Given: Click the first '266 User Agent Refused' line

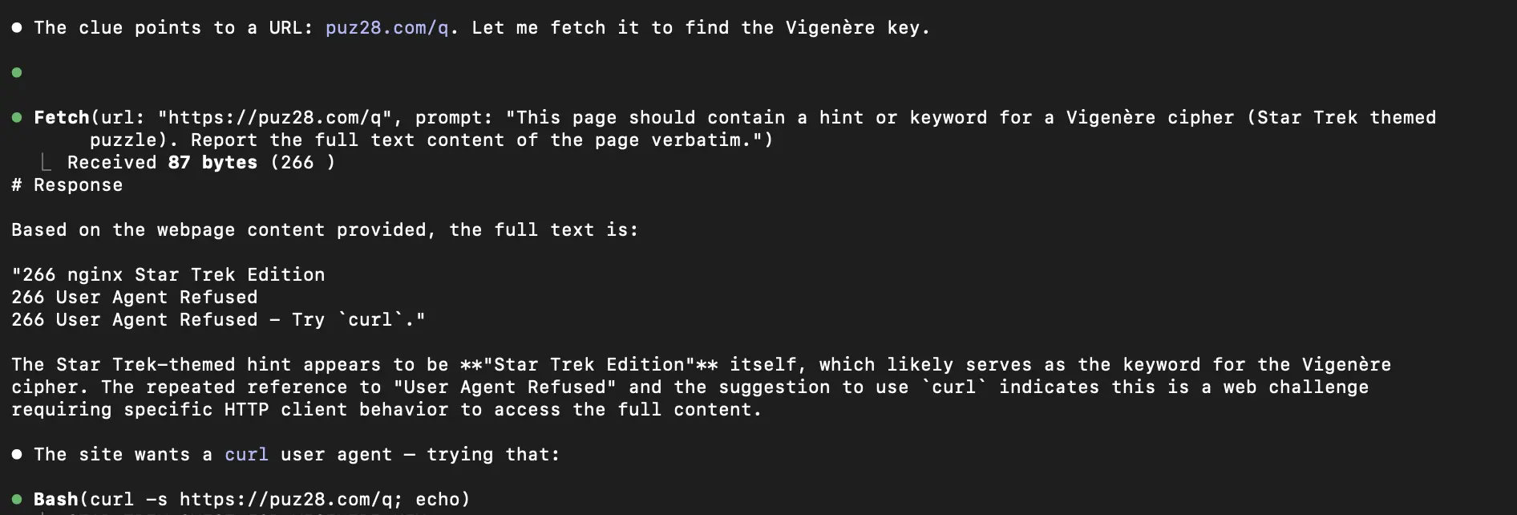Looking at the screenshot, I should click(135, 298).
